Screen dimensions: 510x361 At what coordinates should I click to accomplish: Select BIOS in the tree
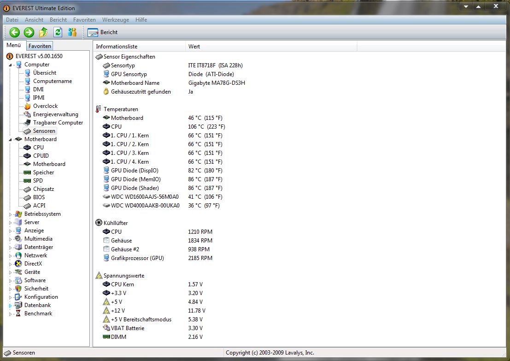pos(39,197)
